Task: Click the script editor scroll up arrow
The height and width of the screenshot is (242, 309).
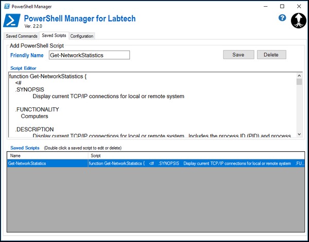Action: pos(299,76)
